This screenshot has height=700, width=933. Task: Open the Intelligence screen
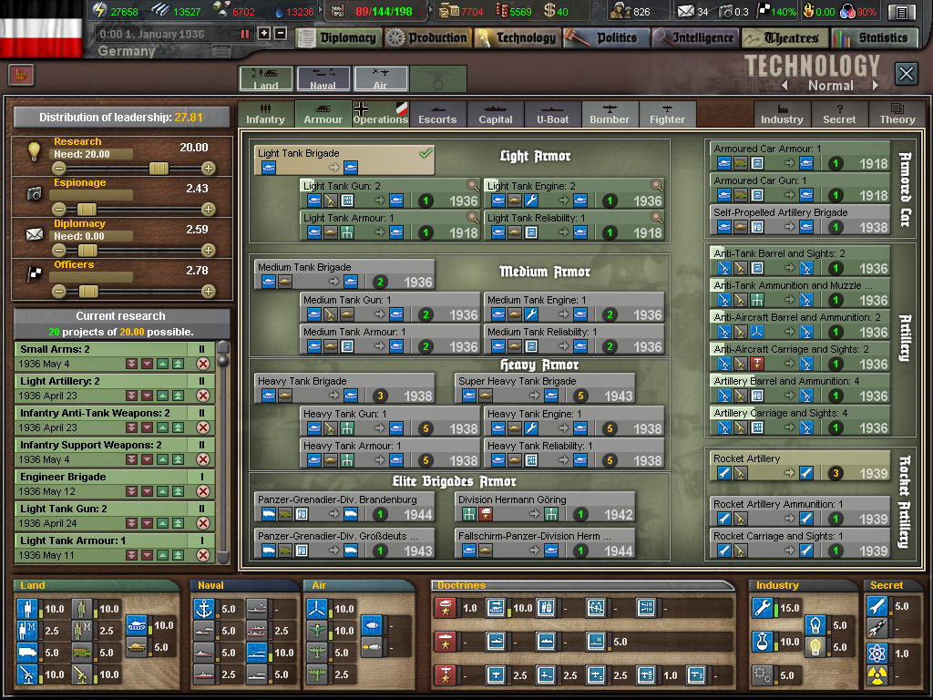click(694, 38)
